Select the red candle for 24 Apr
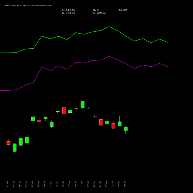This screenshot has height=193, width=193. 101,122
